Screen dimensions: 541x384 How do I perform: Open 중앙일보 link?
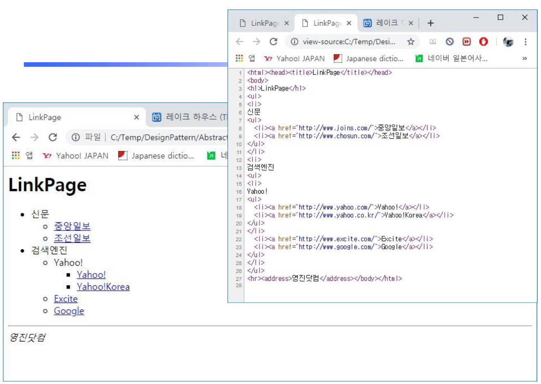[72, 226]
